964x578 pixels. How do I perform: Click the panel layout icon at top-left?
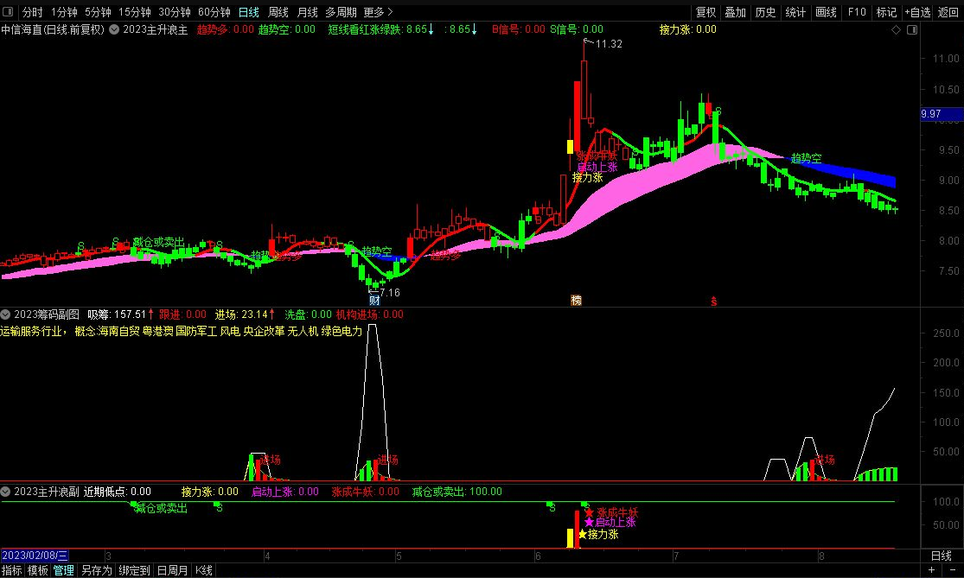9,12
